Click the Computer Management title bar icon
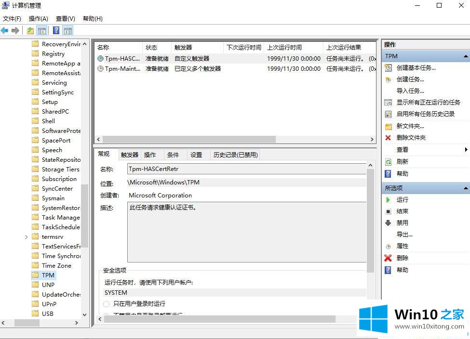Viewport: 470px width, 339px height. pos(6,5)
